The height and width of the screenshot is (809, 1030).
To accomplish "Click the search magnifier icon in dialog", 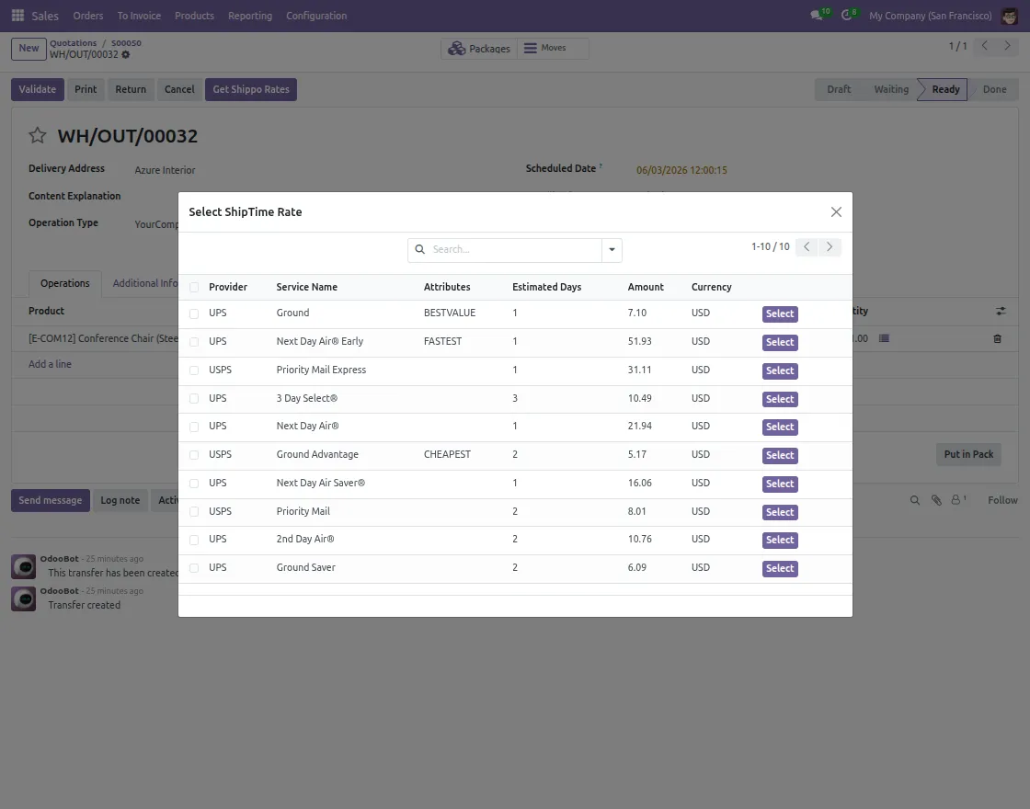I will (x=419, y=249).
